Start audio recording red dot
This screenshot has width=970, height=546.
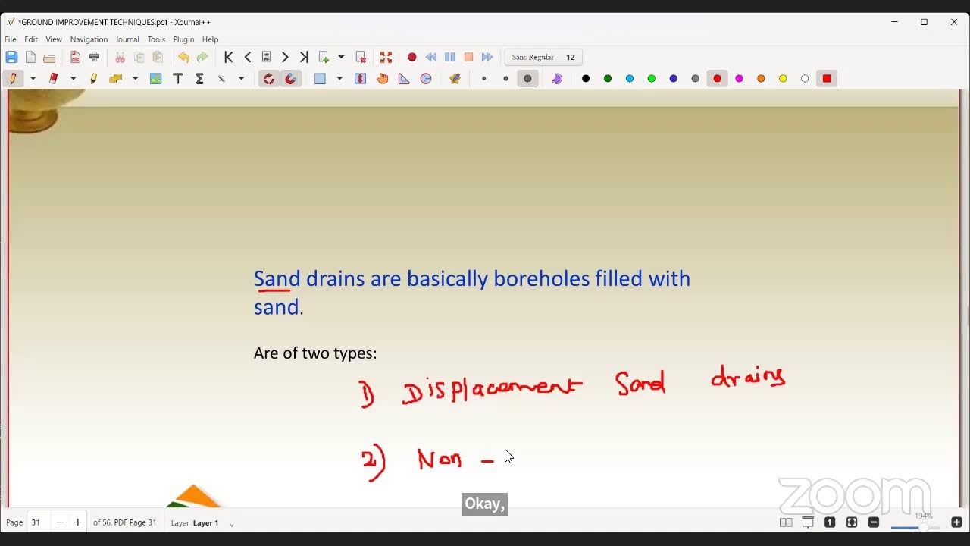point(411,57)
